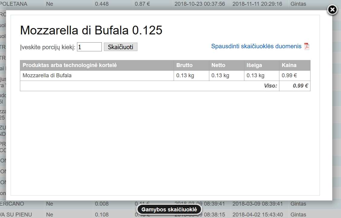The height and width of the screenshot is (218, 341).
Task: Click the 2018-11-11 20:29:16 date cell in the background
Action: tap(257, 4)
